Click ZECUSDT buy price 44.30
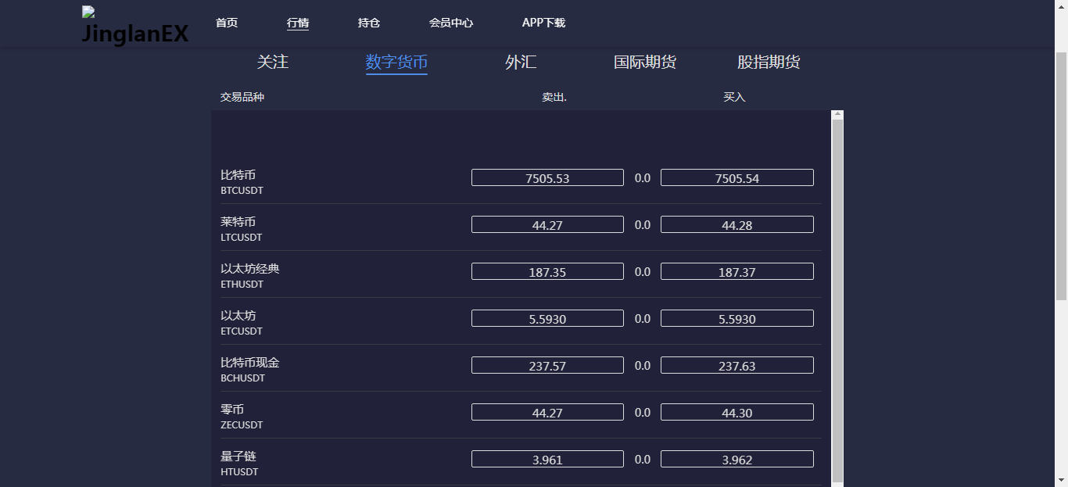Screen dimensions: 1068x487 click(736, 413)
